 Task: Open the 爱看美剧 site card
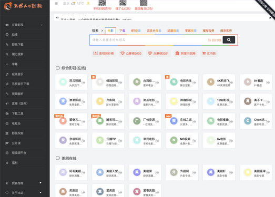(x=145, y=191)
